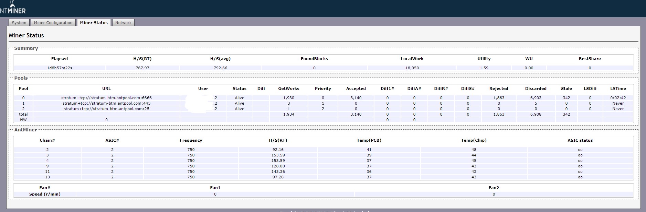Image resolution: width=646 pixels, height=212 pixels.
Task: Click chain 13 hashrate value 97.28
Action: coord(278,177)
